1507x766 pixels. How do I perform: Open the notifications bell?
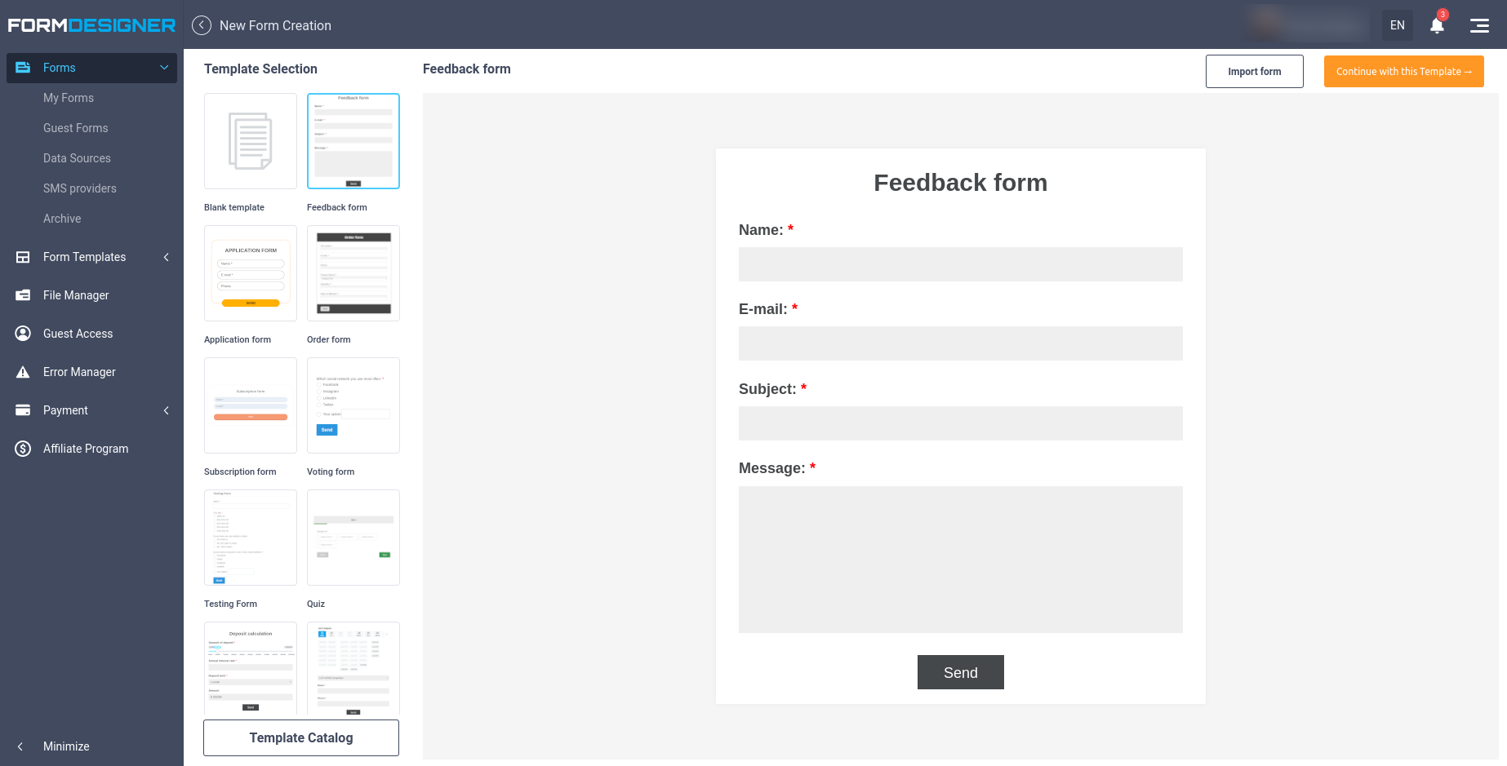(1437, 25)
